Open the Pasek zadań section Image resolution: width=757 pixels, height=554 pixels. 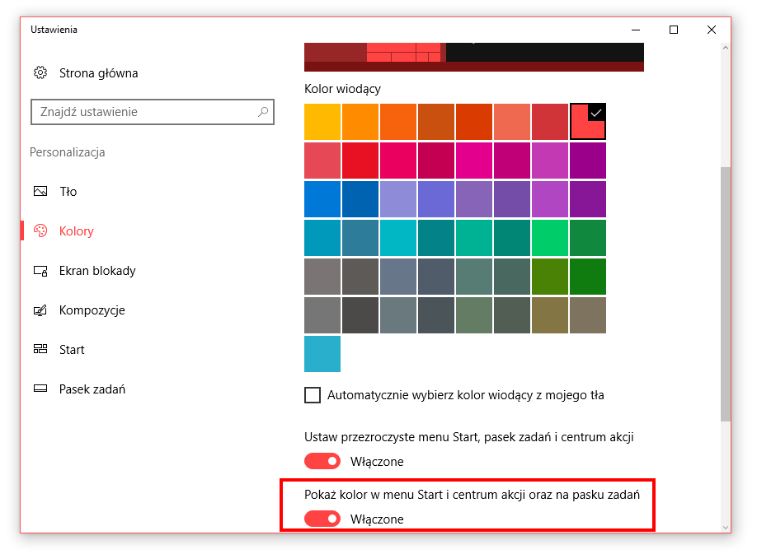point(92,389)
